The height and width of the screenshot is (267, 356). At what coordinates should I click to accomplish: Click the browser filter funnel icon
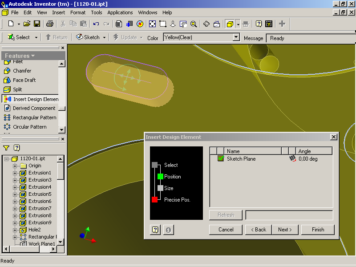pyautogui.click(x=6, y=148)
